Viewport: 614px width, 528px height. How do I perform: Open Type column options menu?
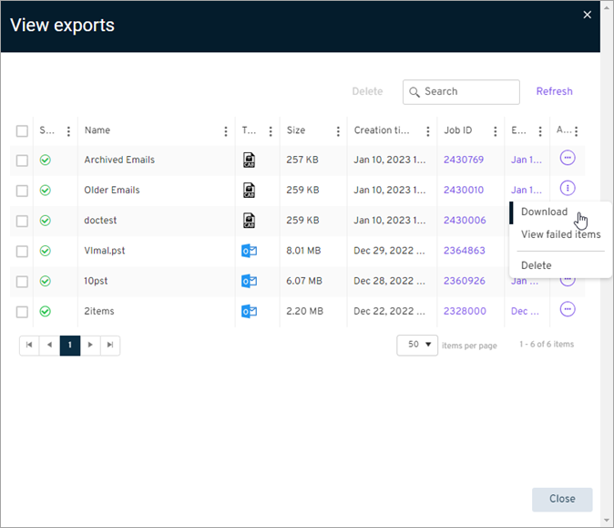pos(271,131)
